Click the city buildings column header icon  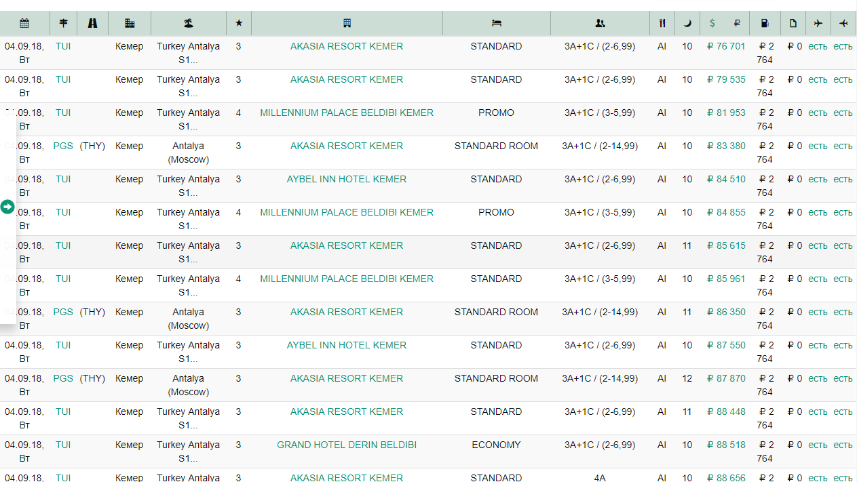(130, 23)
